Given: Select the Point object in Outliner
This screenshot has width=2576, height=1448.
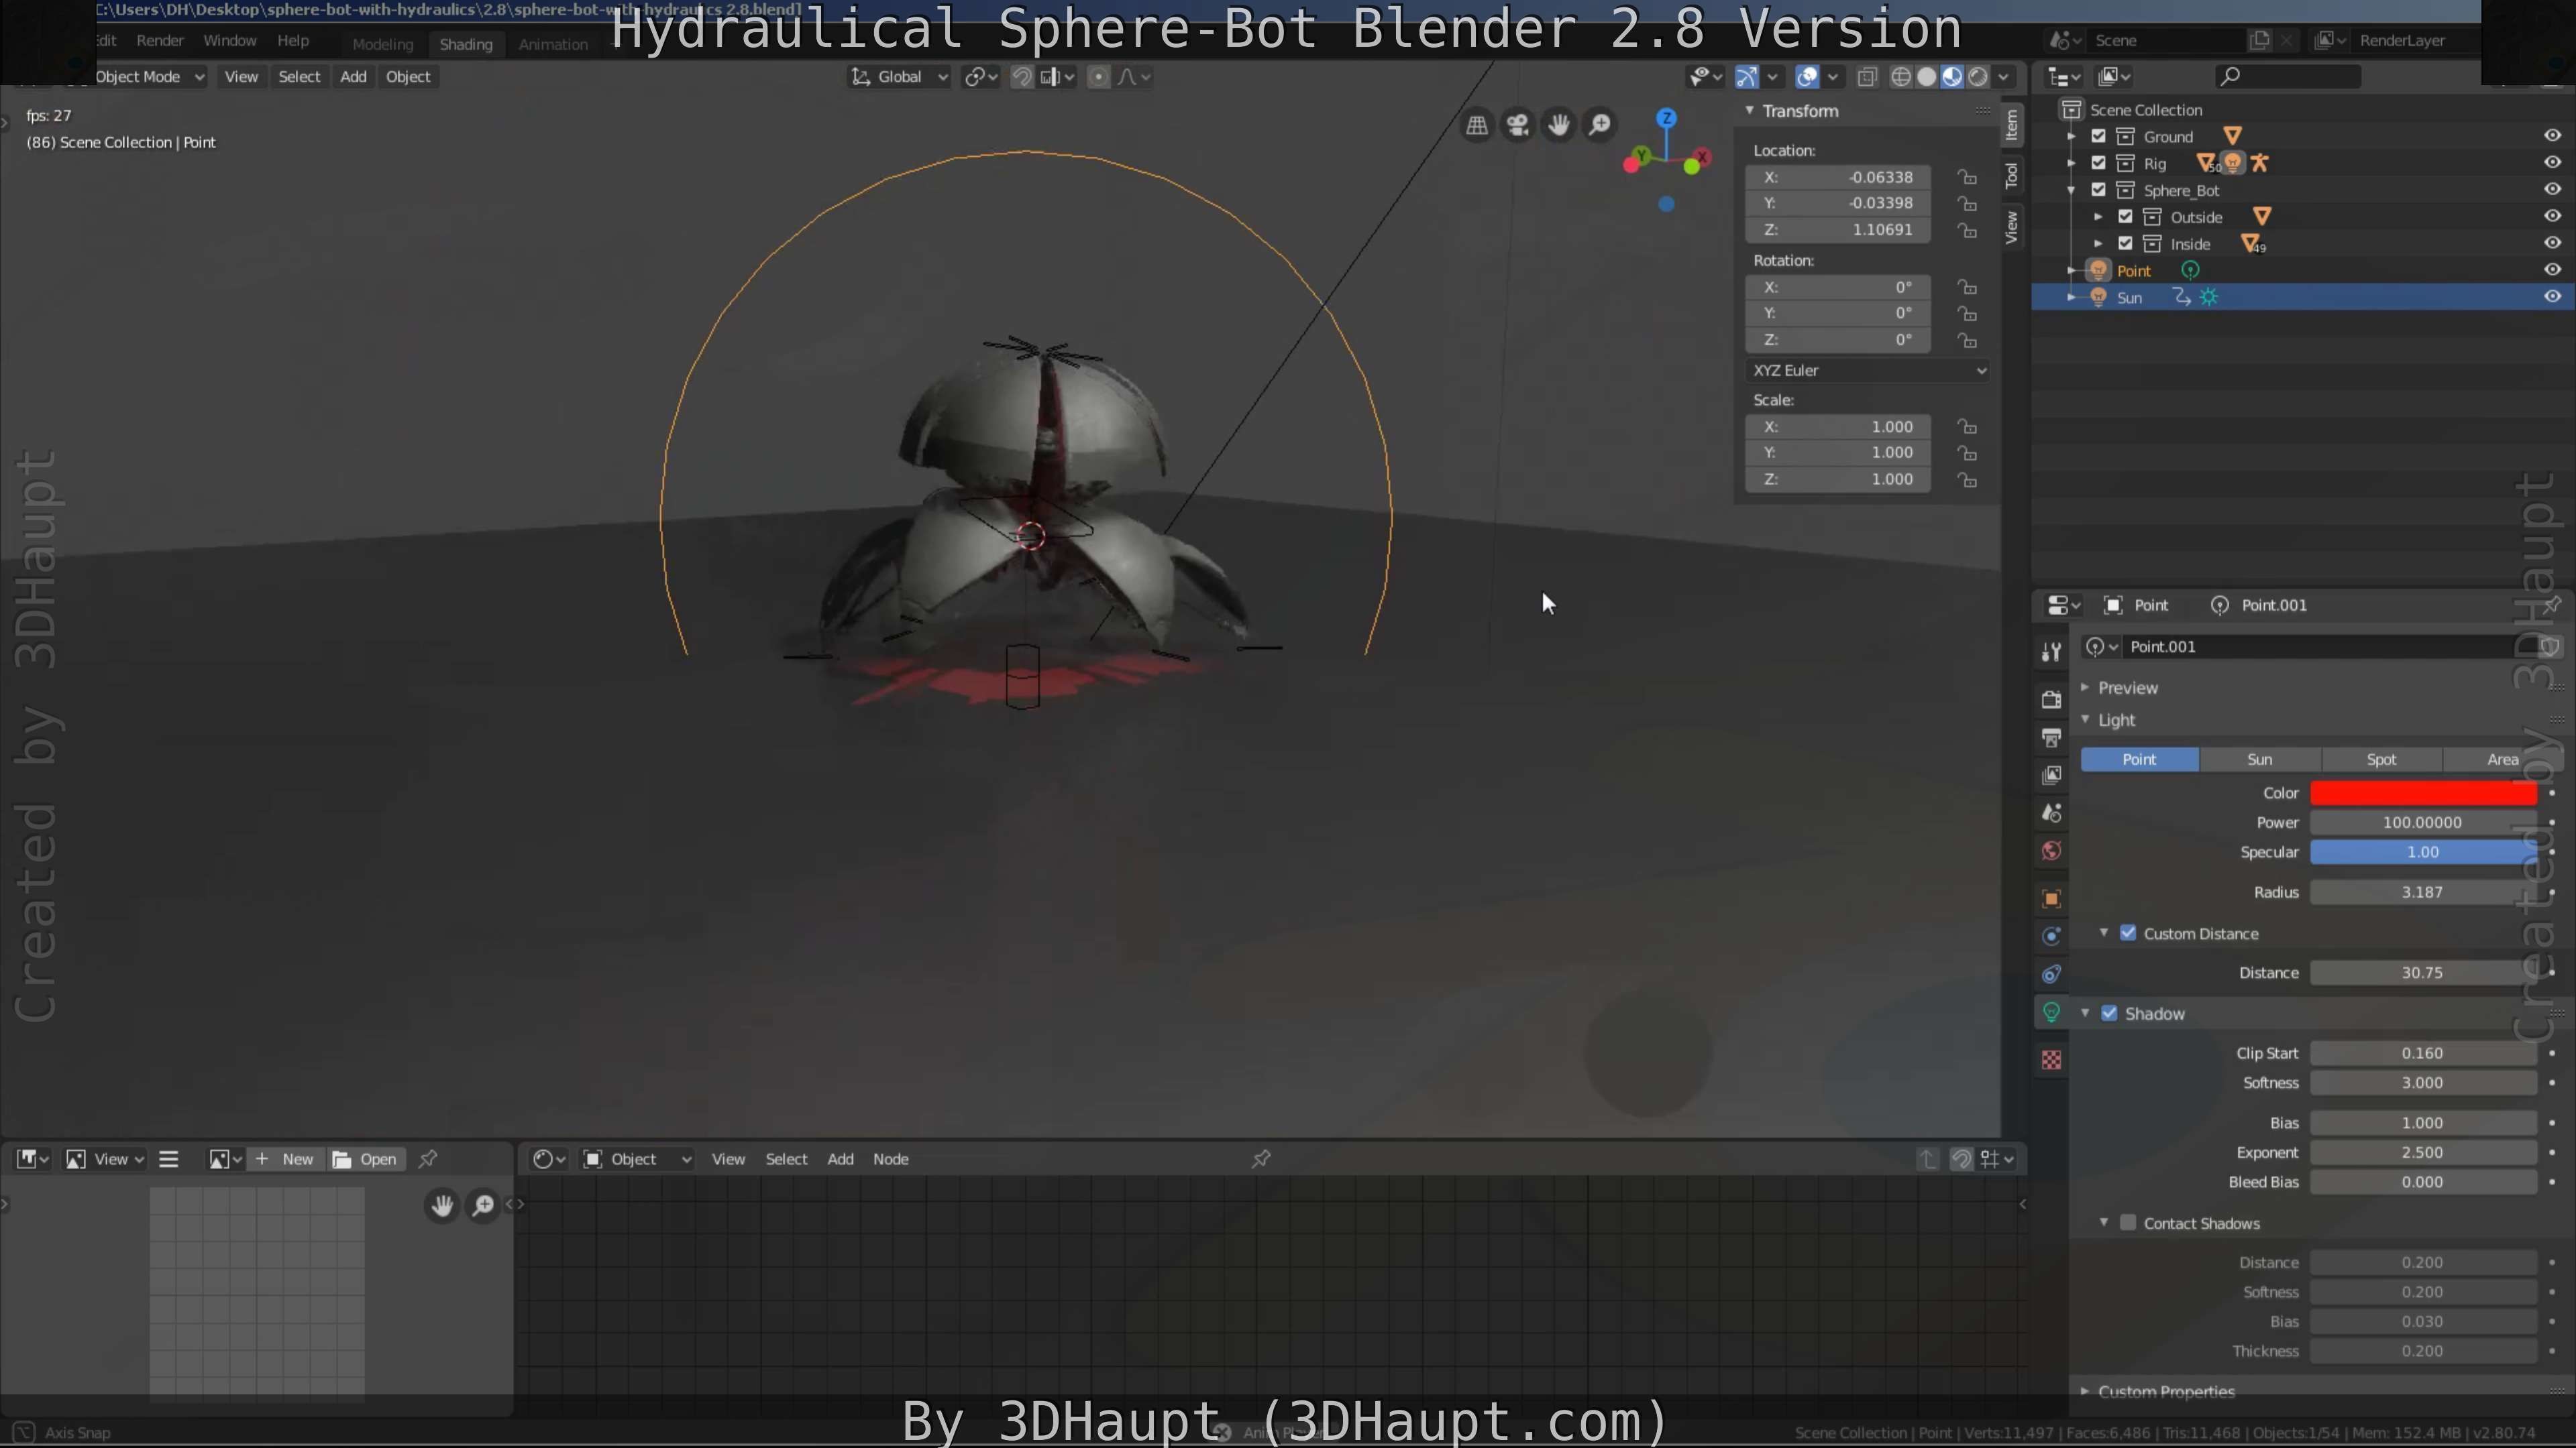Looking at the screenshot, I should click(2133, 271).
